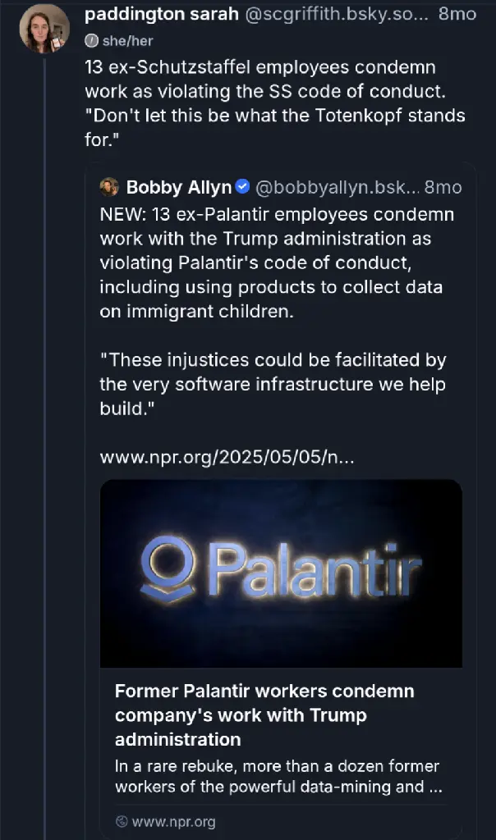Screen dimensions: 496x840
Task: Click the 8mo timestamp on quoted post
Action: coord(443,187)
